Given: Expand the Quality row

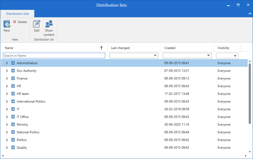Looking at the screenshot, I should click(7, 148).
